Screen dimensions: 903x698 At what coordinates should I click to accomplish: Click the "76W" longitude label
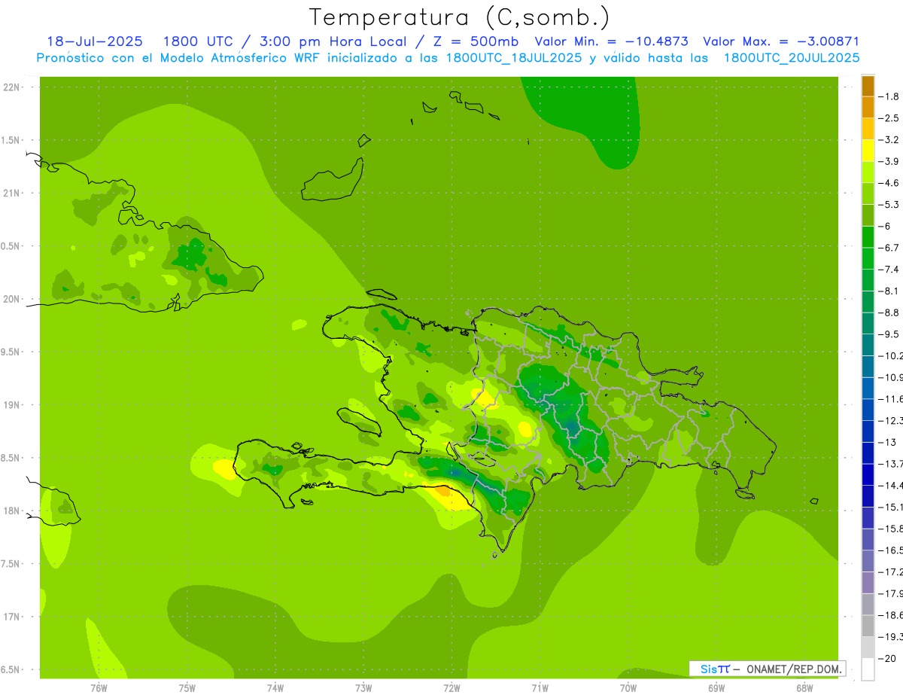point(99,687)
